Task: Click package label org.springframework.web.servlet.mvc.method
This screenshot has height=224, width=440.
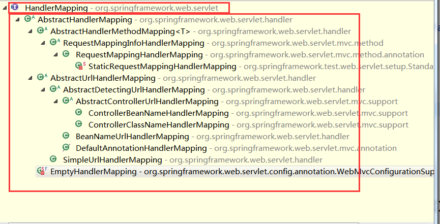Action: (298, 43)
